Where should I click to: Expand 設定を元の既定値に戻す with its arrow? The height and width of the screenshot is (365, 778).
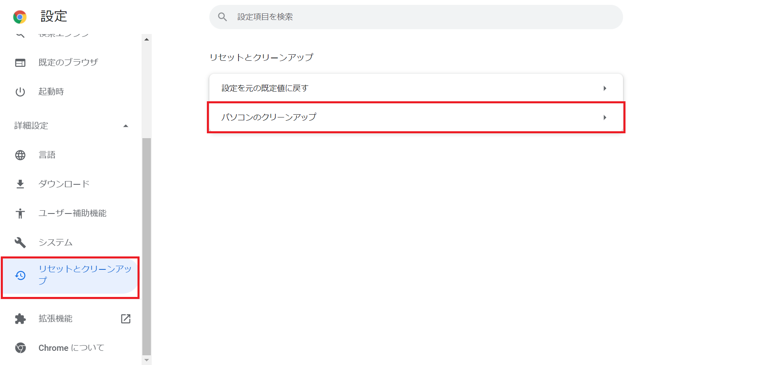[605, 88]
